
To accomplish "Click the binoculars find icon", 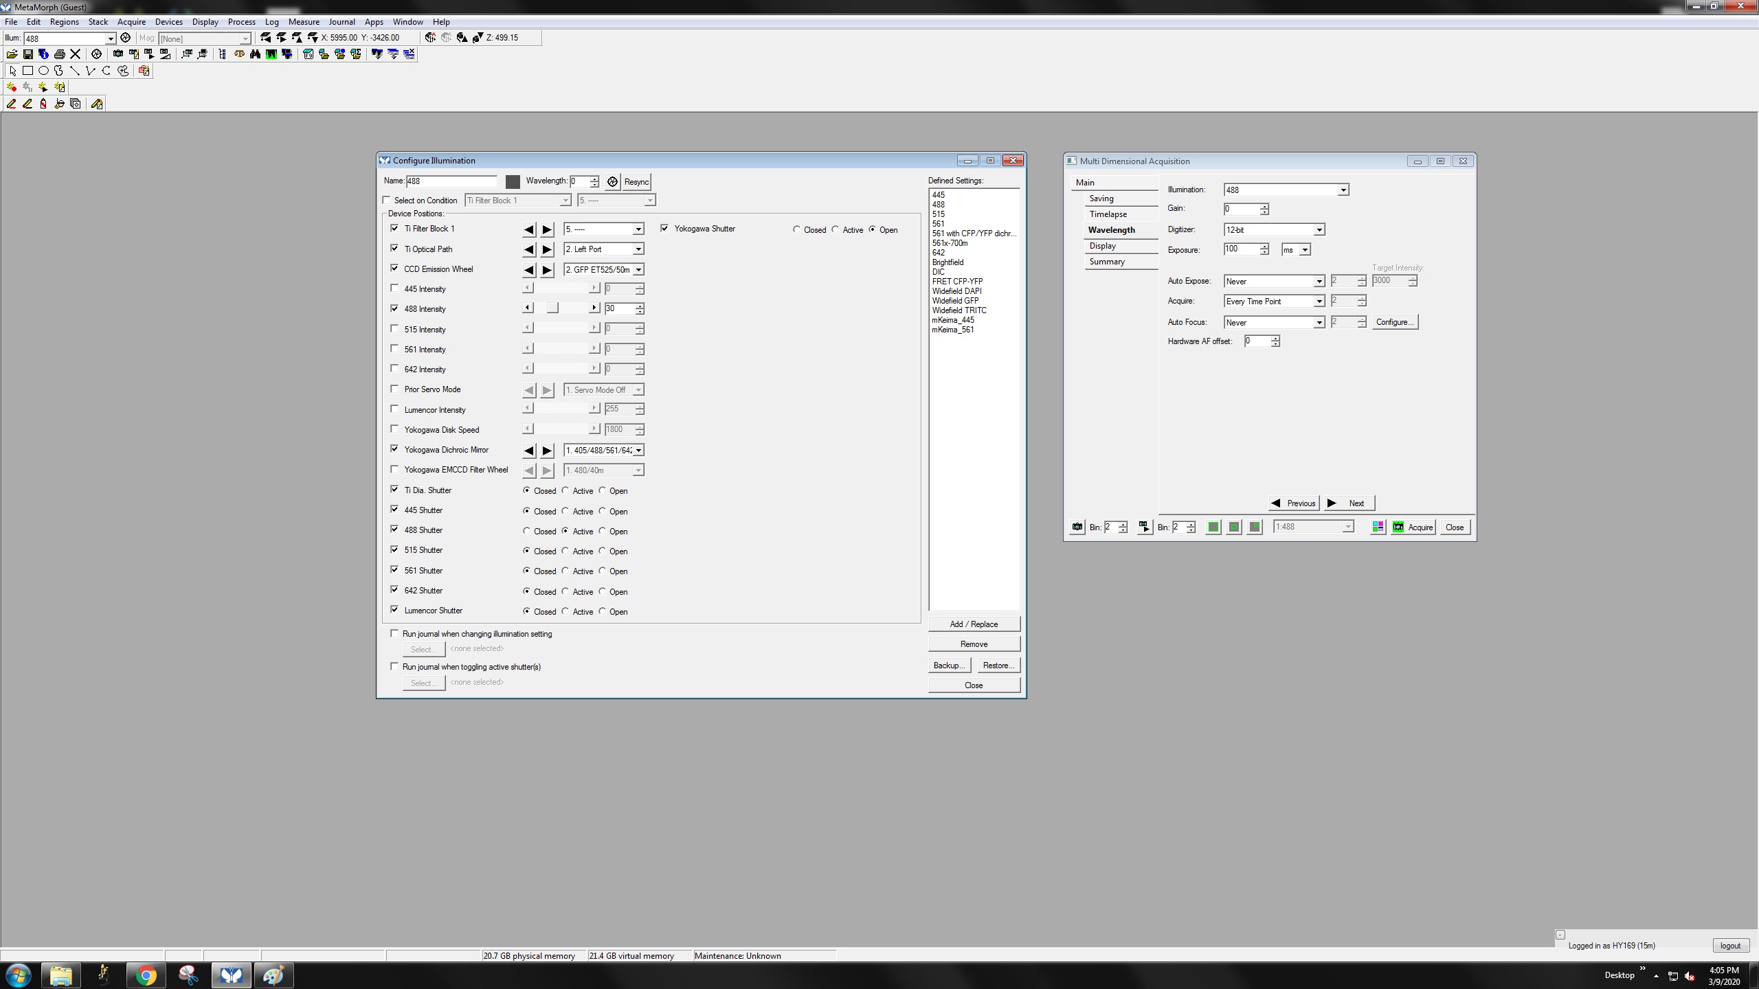I will [256, 54].
